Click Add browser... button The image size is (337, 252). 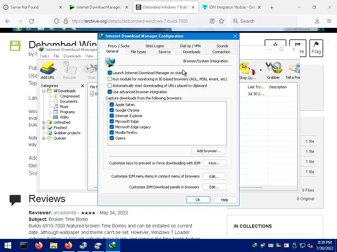pyautogui.click(x=209, y=151)
